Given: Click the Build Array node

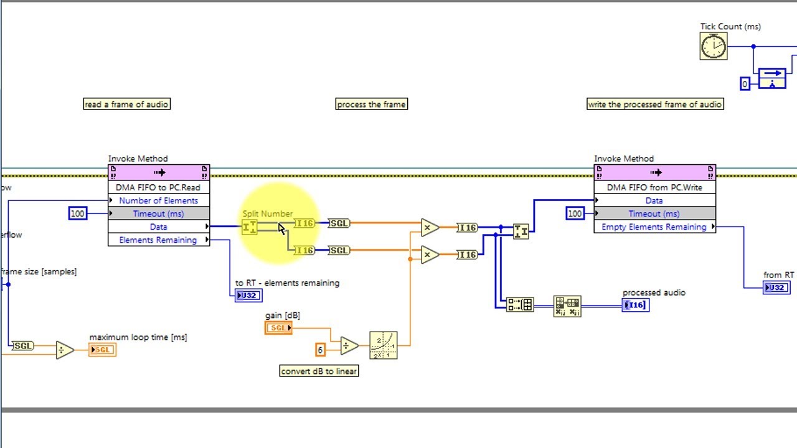Looking at the screenshot, I should [520, 305].
